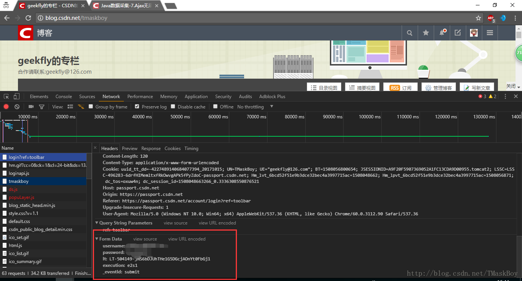Click view URL encoded beside Form Data
Image resolution: width=522 pixels, height=281 pixels.
point(187,239)
